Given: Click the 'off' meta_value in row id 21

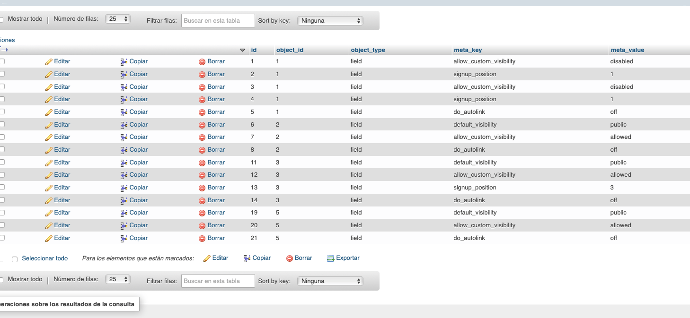Looking at the screenshot, I should (x=614, y=238).
